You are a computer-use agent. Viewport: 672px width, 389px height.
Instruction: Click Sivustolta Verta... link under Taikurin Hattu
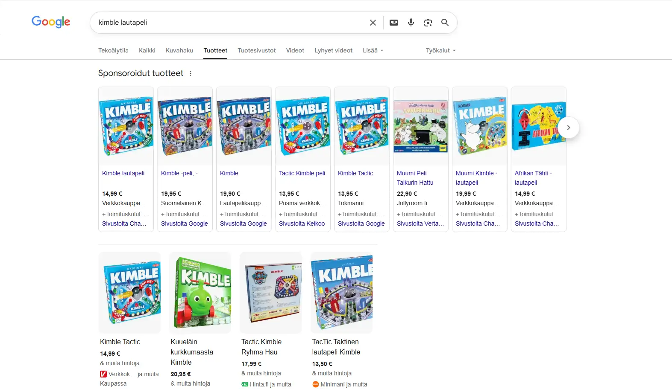420,224
